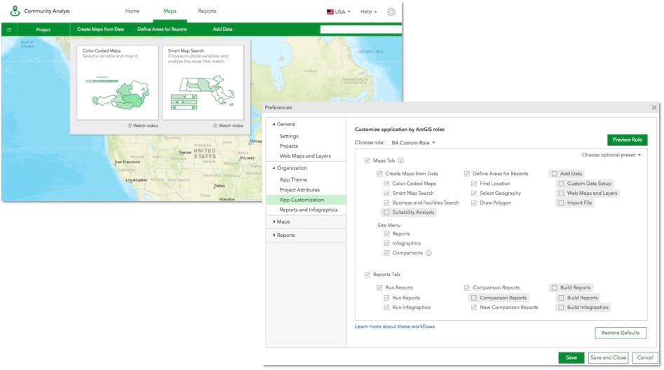Uncheck Find Location checkbox
The width and height of the screenshot is (664, 370).
474,184
